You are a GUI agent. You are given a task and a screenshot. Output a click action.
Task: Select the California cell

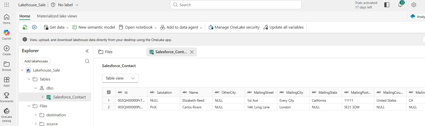(325, 100)
